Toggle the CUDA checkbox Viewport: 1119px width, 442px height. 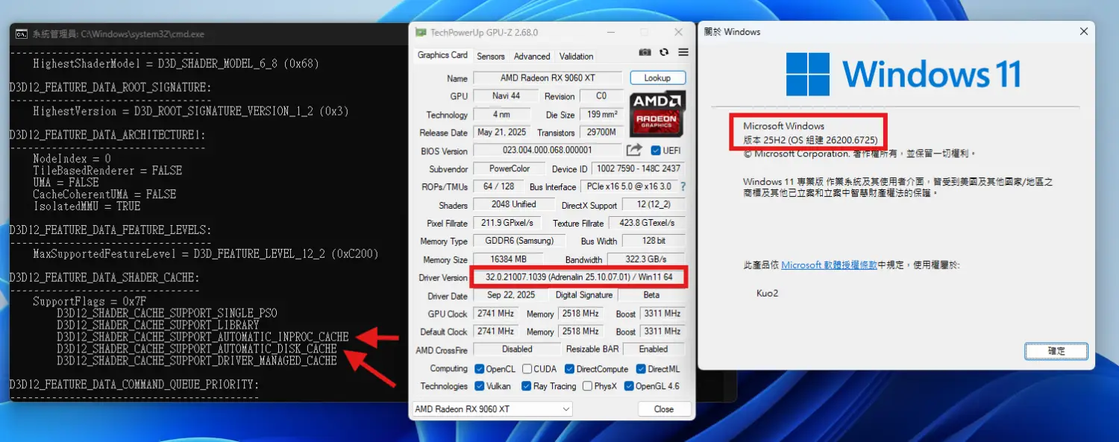527,369
